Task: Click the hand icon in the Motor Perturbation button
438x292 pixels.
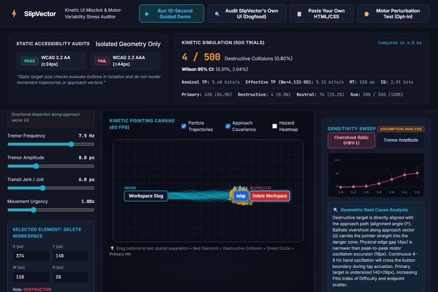Action: pyautogui.click(x=367, y=14)
